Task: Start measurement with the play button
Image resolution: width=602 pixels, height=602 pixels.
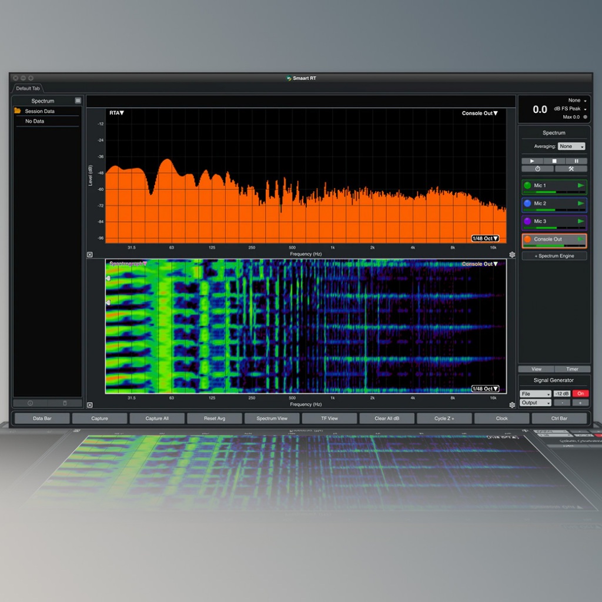Action: tap(532, 160)
